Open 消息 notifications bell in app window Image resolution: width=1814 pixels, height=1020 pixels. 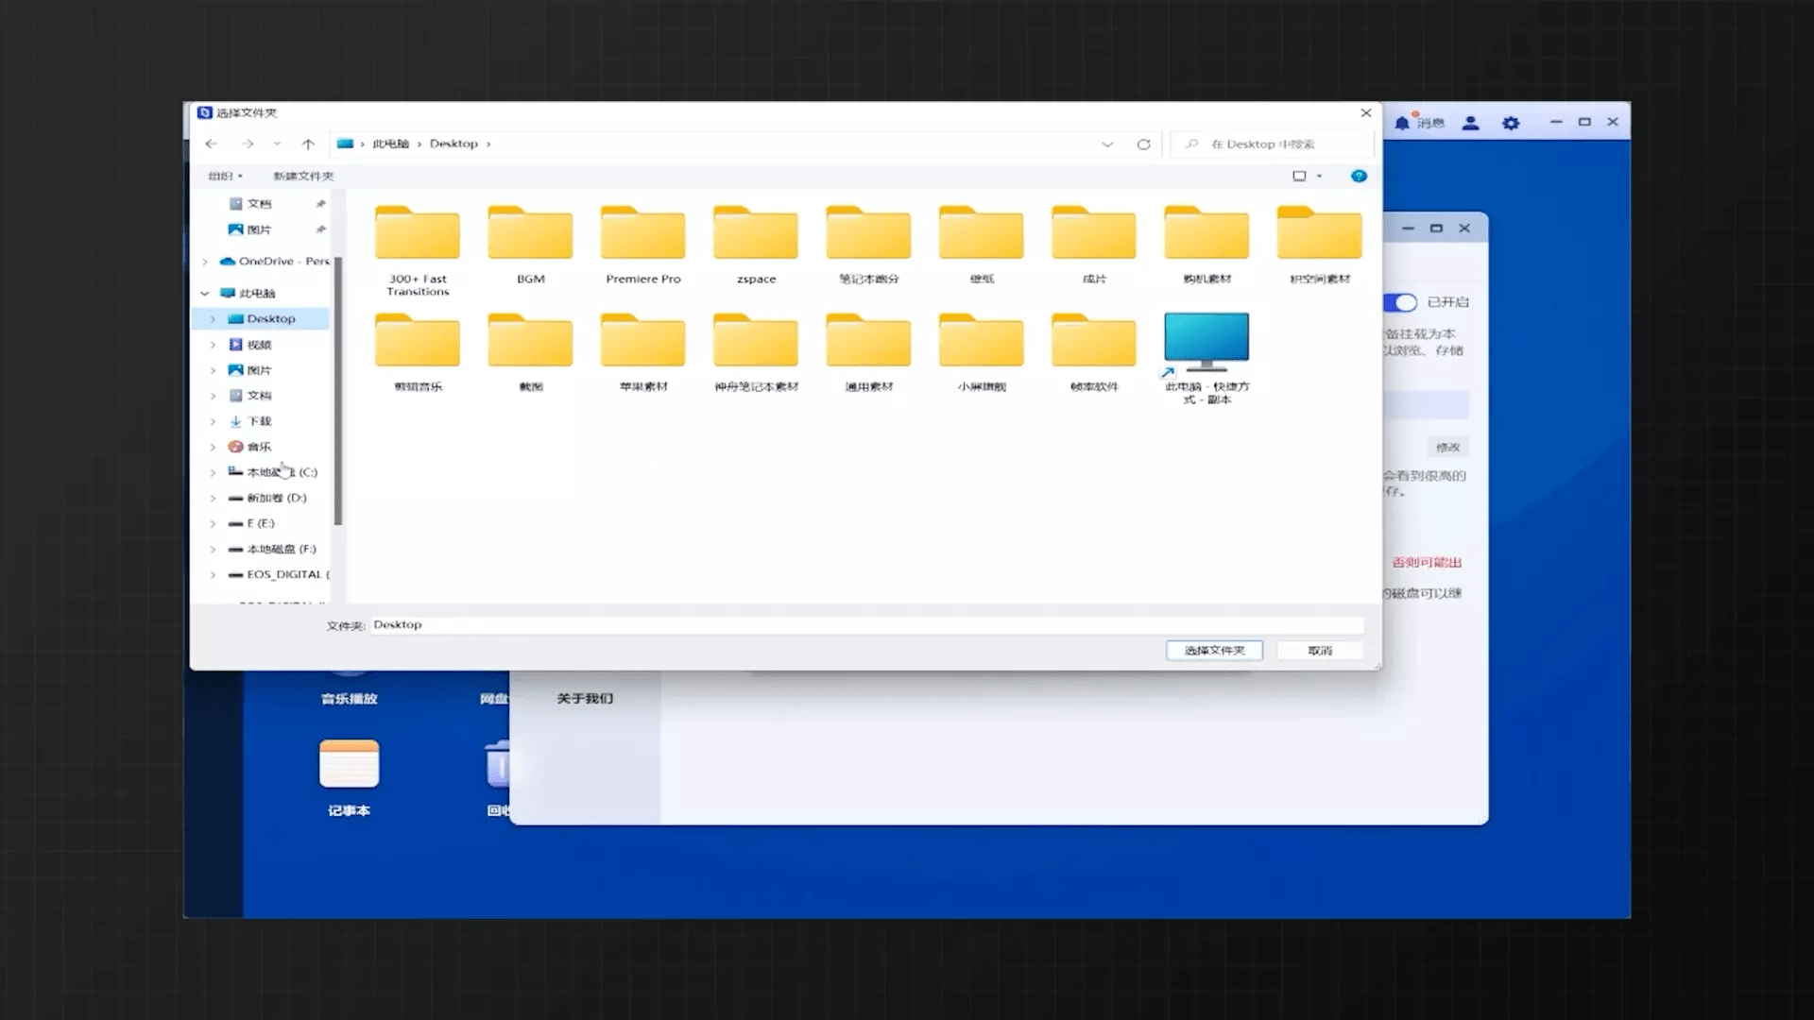[1419, 122]
